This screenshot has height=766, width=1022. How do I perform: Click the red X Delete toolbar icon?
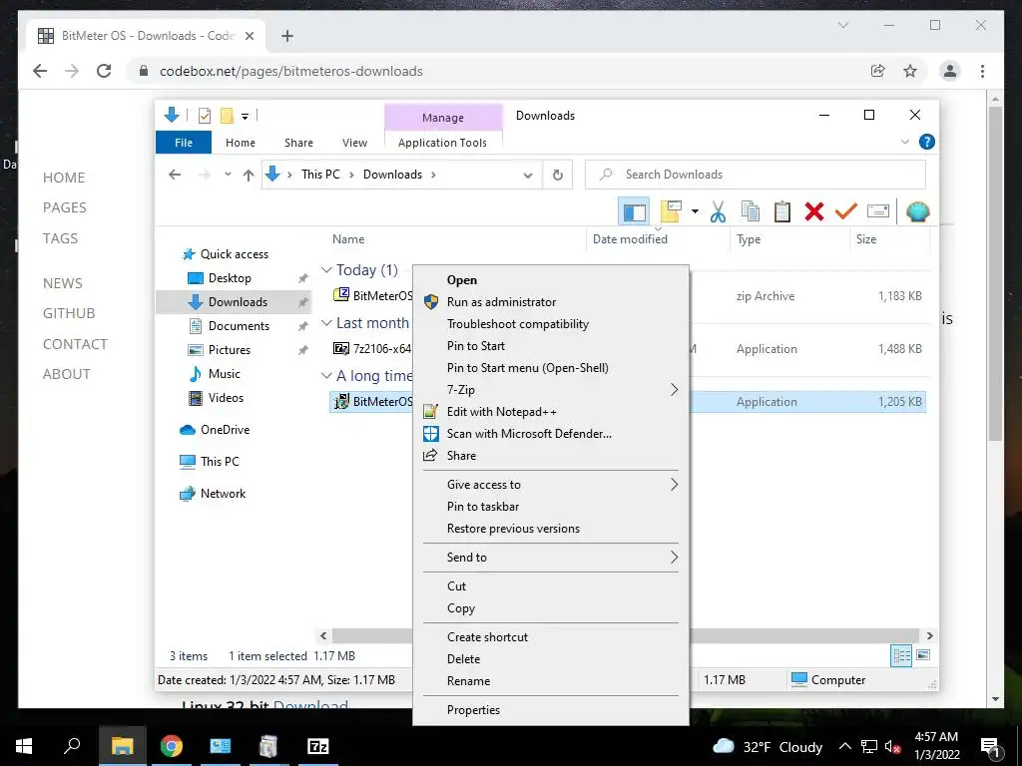814,211
